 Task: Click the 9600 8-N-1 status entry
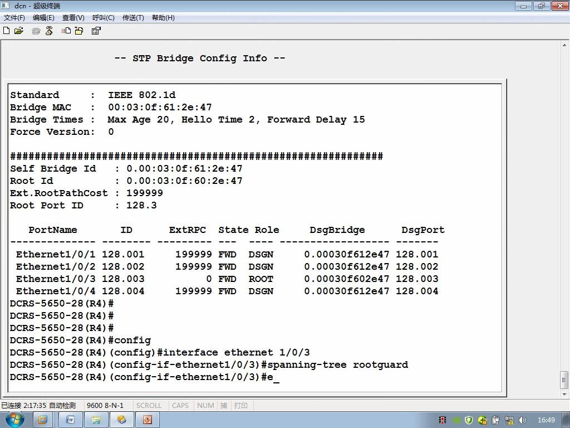[105, 406]
